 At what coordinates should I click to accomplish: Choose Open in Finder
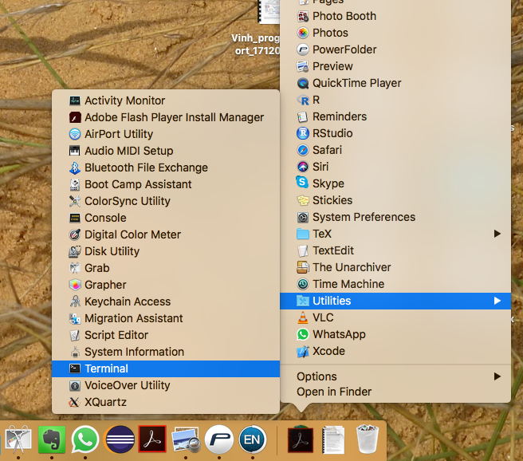click(334, 392)
